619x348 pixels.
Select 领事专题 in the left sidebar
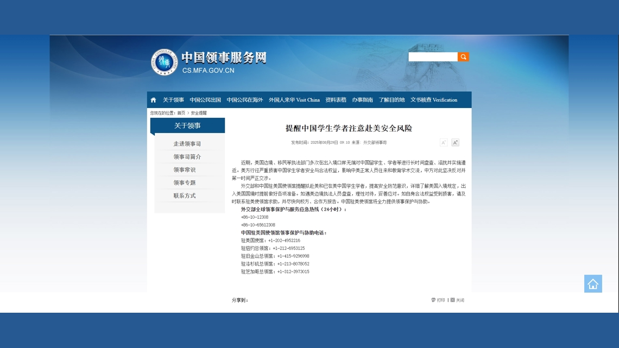(185, 183)
